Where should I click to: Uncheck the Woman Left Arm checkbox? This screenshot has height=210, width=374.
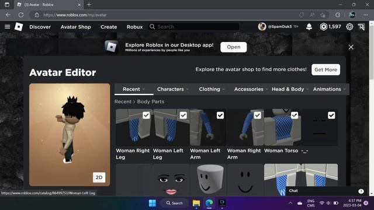click(220, 116)
